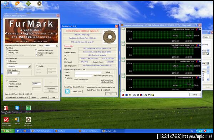Click Core temperature graph settings icon
The width and height of the screenshot is (214, 140).
coord(200,77)
